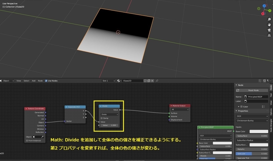Open Subsurface Radius dropdown in sidebar
Image resolution: width=273 pixels, height=161 pixels.
252,140
